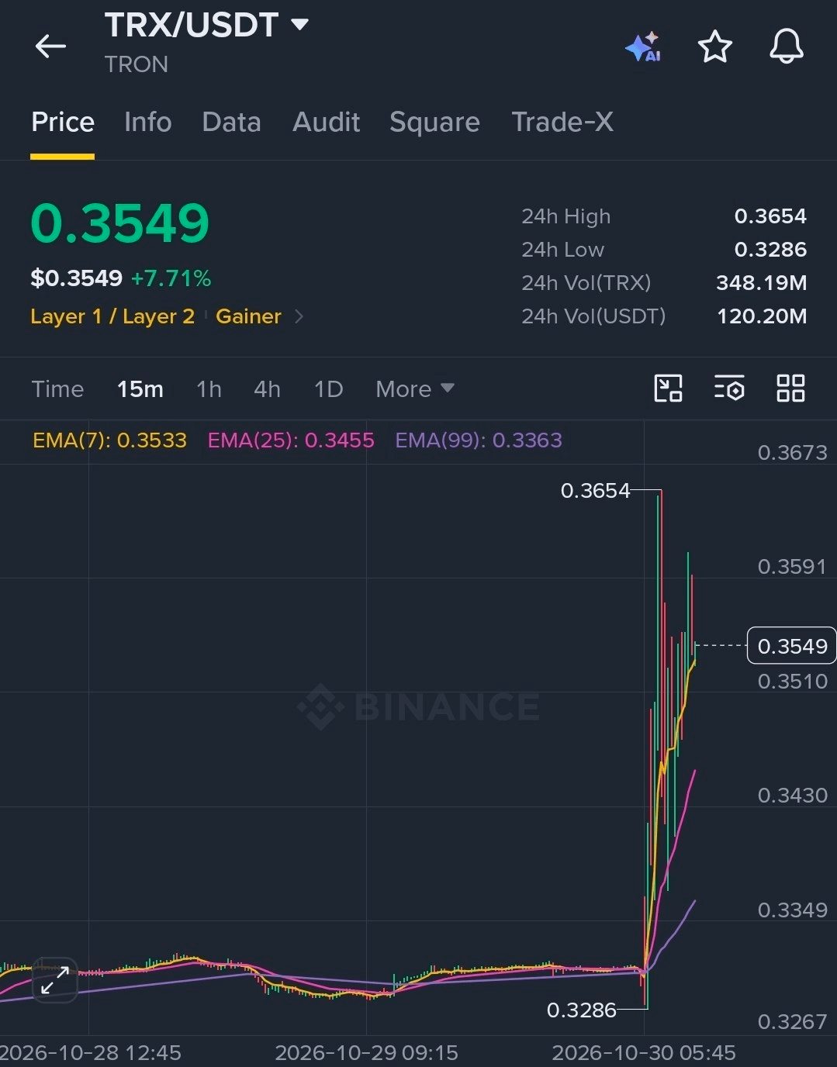Tap the EMA(99): 0.3363 indicator label
The height and width of the screenshot is (1067, 837).
tap(479, 440)
